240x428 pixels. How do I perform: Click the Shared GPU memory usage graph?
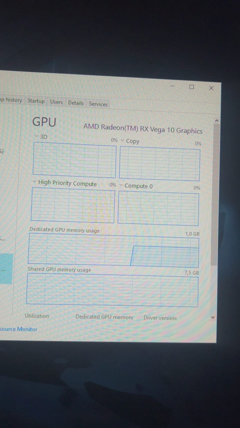[x=112, y=290]
